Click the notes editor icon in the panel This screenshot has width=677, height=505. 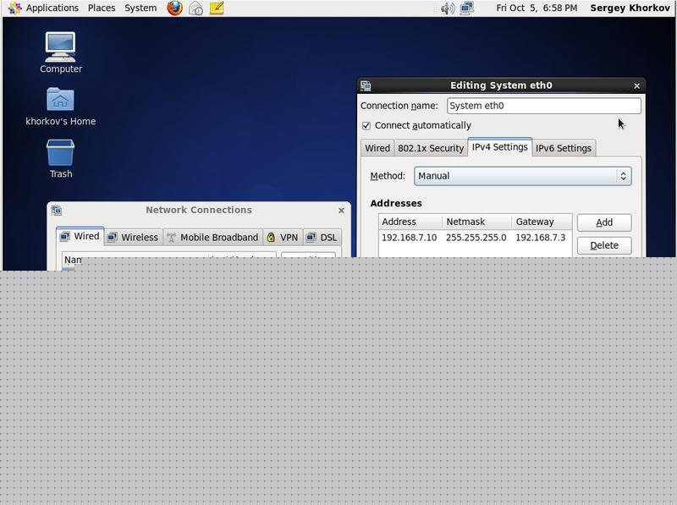(x=217, y=8)
